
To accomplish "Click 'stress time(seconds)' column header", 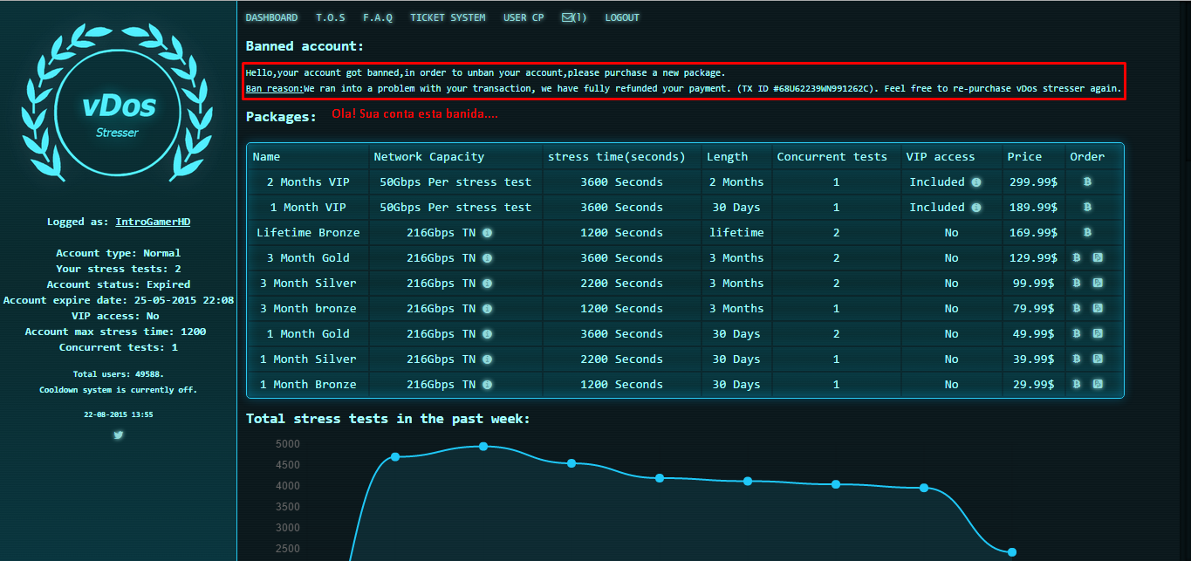I will [x=616, y=157].
